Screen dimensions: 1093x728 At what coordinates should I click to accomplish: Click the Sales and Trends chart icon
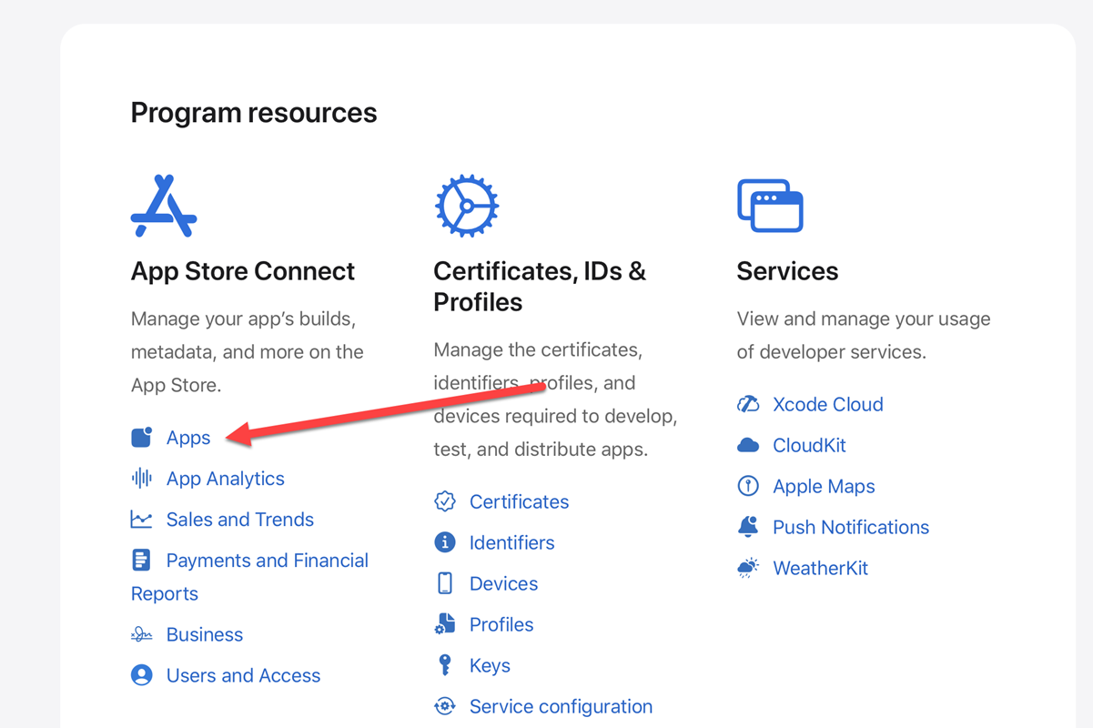[142, 520]
